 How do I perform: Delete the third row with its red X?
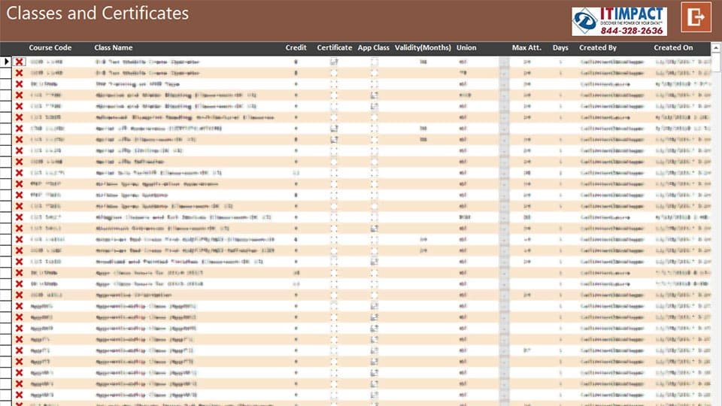tap(19, 83)
